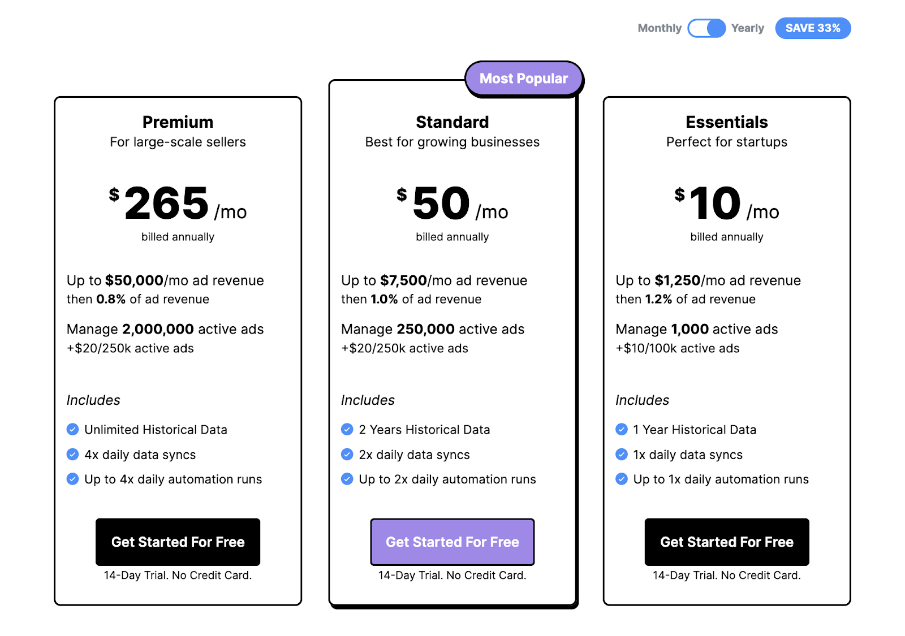The image size is (905, 636).
Task: Click checkmark beside Up to 4x daily automation runs
Action: [x=72, y=479]
